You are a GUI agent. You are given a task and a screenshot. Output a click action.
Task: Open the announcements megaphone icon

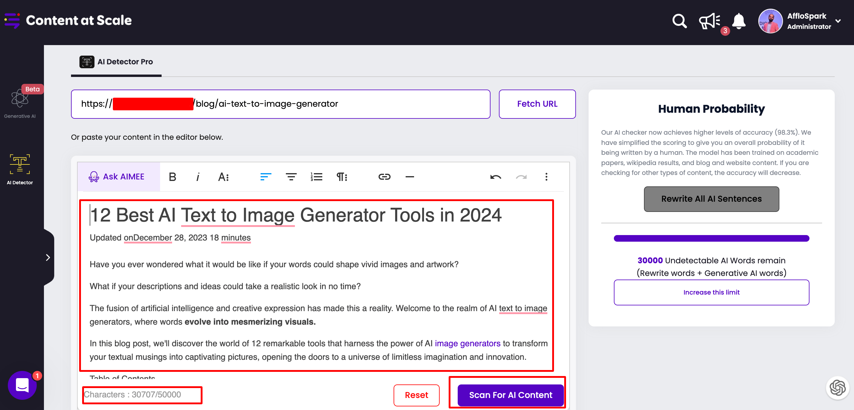pyautogui.click(x=709, y=21)
